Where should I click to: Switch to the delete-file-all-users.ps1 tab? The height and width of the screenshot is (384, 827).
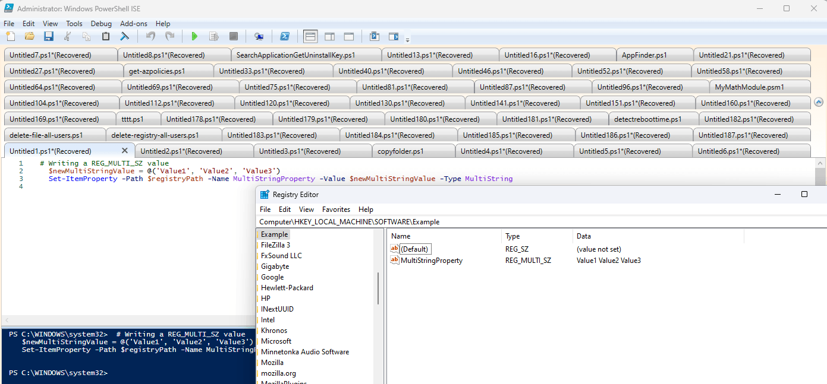(x=55, y=135)
